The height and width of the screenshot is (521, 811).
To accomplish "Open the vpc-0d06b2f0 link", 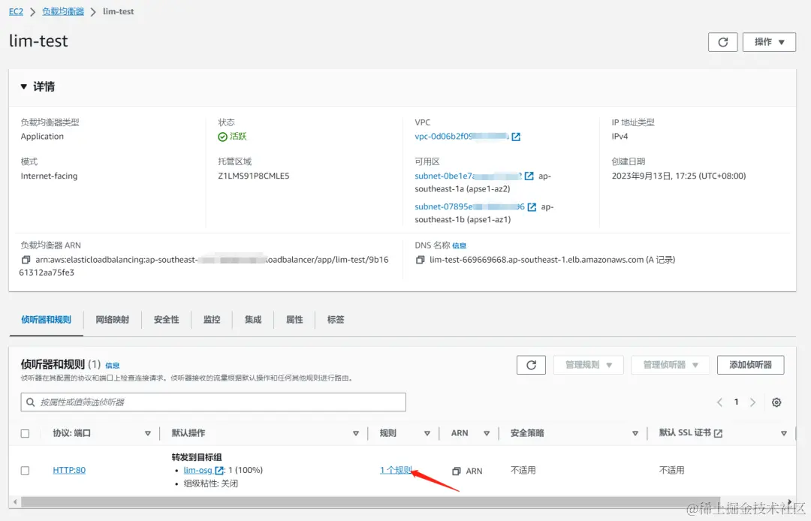I will [462, 137].
